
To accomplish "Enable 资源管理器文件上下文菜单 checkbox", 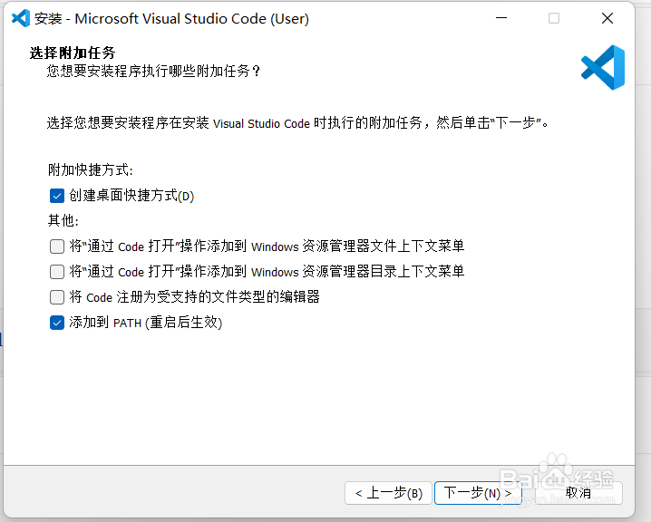I will 57,246.
